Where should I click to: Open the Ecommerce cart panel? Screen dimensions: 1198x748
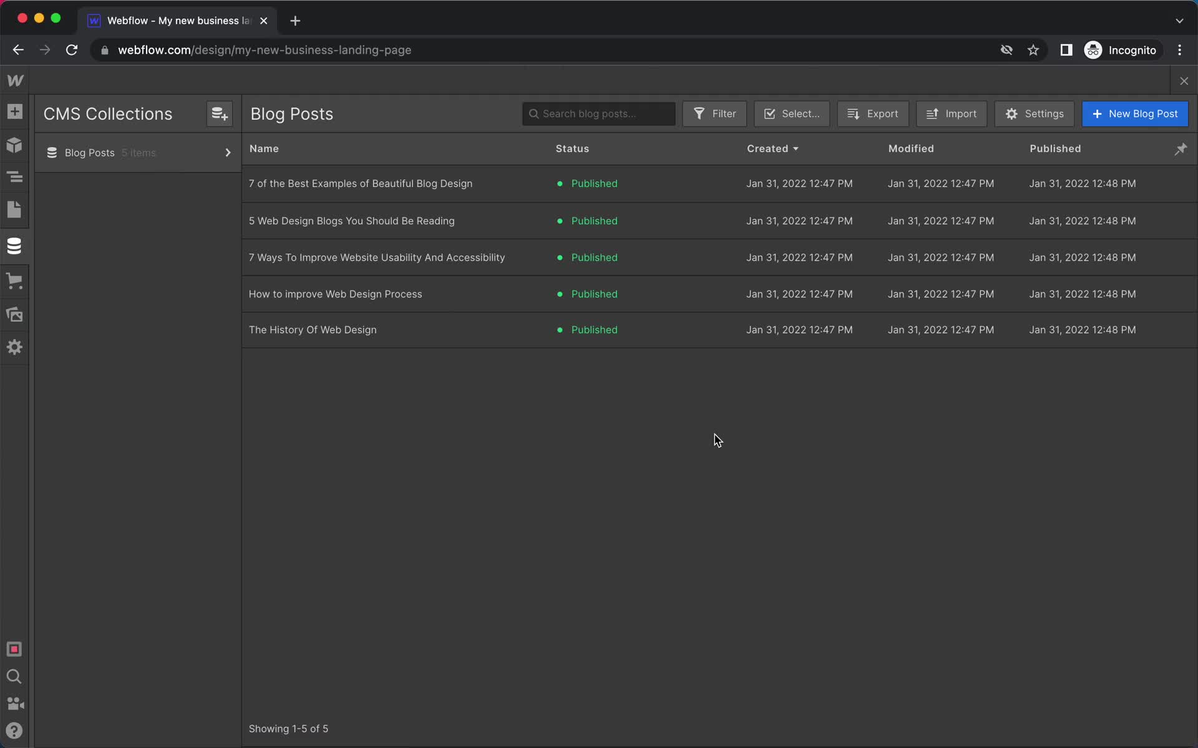14,280
